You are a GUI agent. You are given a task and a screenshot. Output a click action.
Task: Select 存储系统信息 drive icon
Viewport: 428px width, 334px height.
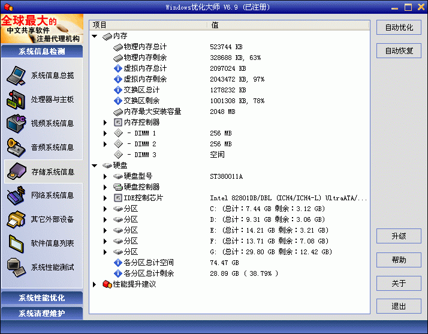(17, 171)
